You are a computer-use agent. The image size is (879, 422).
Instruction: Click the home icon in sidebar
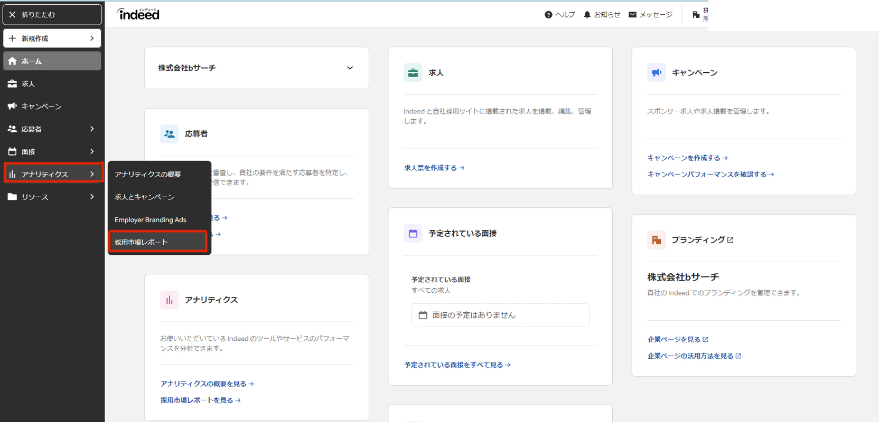(x=12, y=61)
